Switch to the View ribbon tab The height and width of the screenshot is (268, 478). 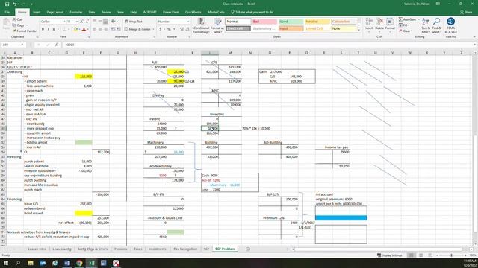[x=120, y=12]
